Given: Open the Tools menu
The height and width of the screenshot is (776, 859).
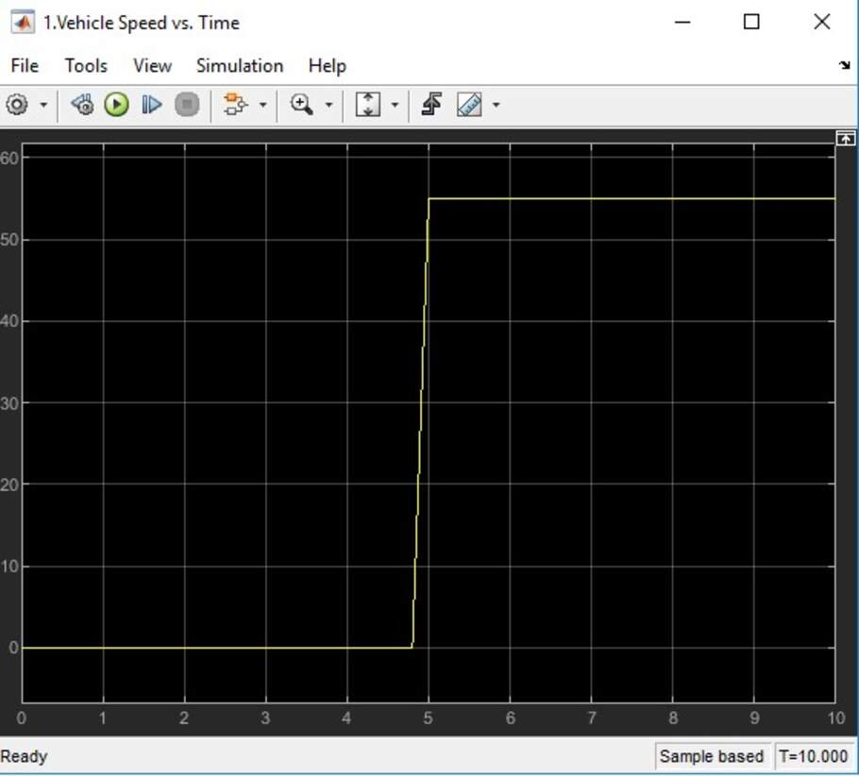Looking at the screenshot, I should click(x=85, y=65).
